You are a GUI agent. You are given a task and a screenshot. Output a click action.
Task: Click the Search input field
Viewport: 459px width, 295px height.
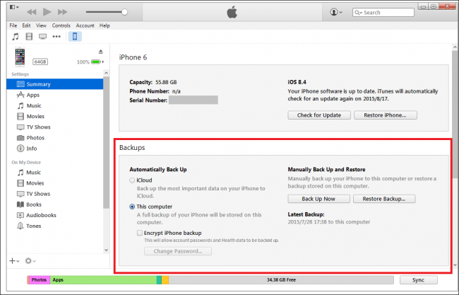click(383, 12)
